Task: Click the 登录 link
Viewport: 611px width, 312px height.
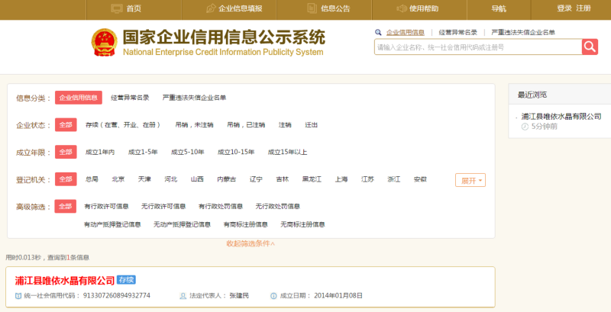Action: (564, 8)
